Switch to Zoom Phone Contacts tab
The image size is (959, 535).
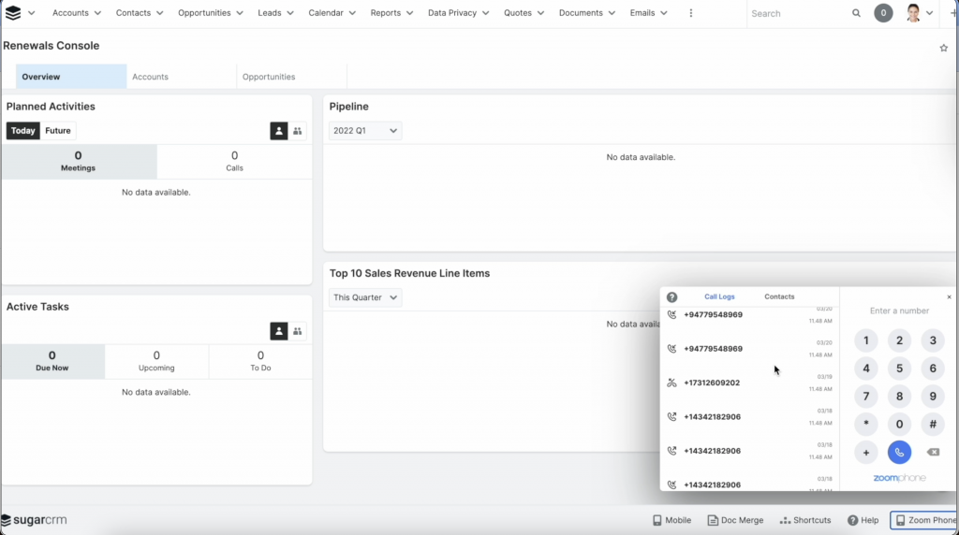[x=779, y=296]
